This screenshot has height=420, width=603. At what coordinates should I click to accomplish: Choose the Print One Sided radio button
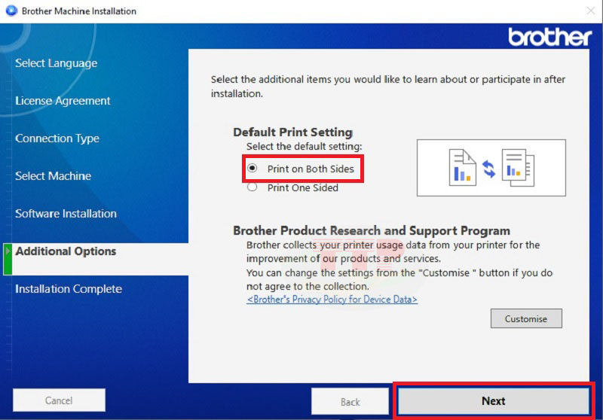click(253, 188)
